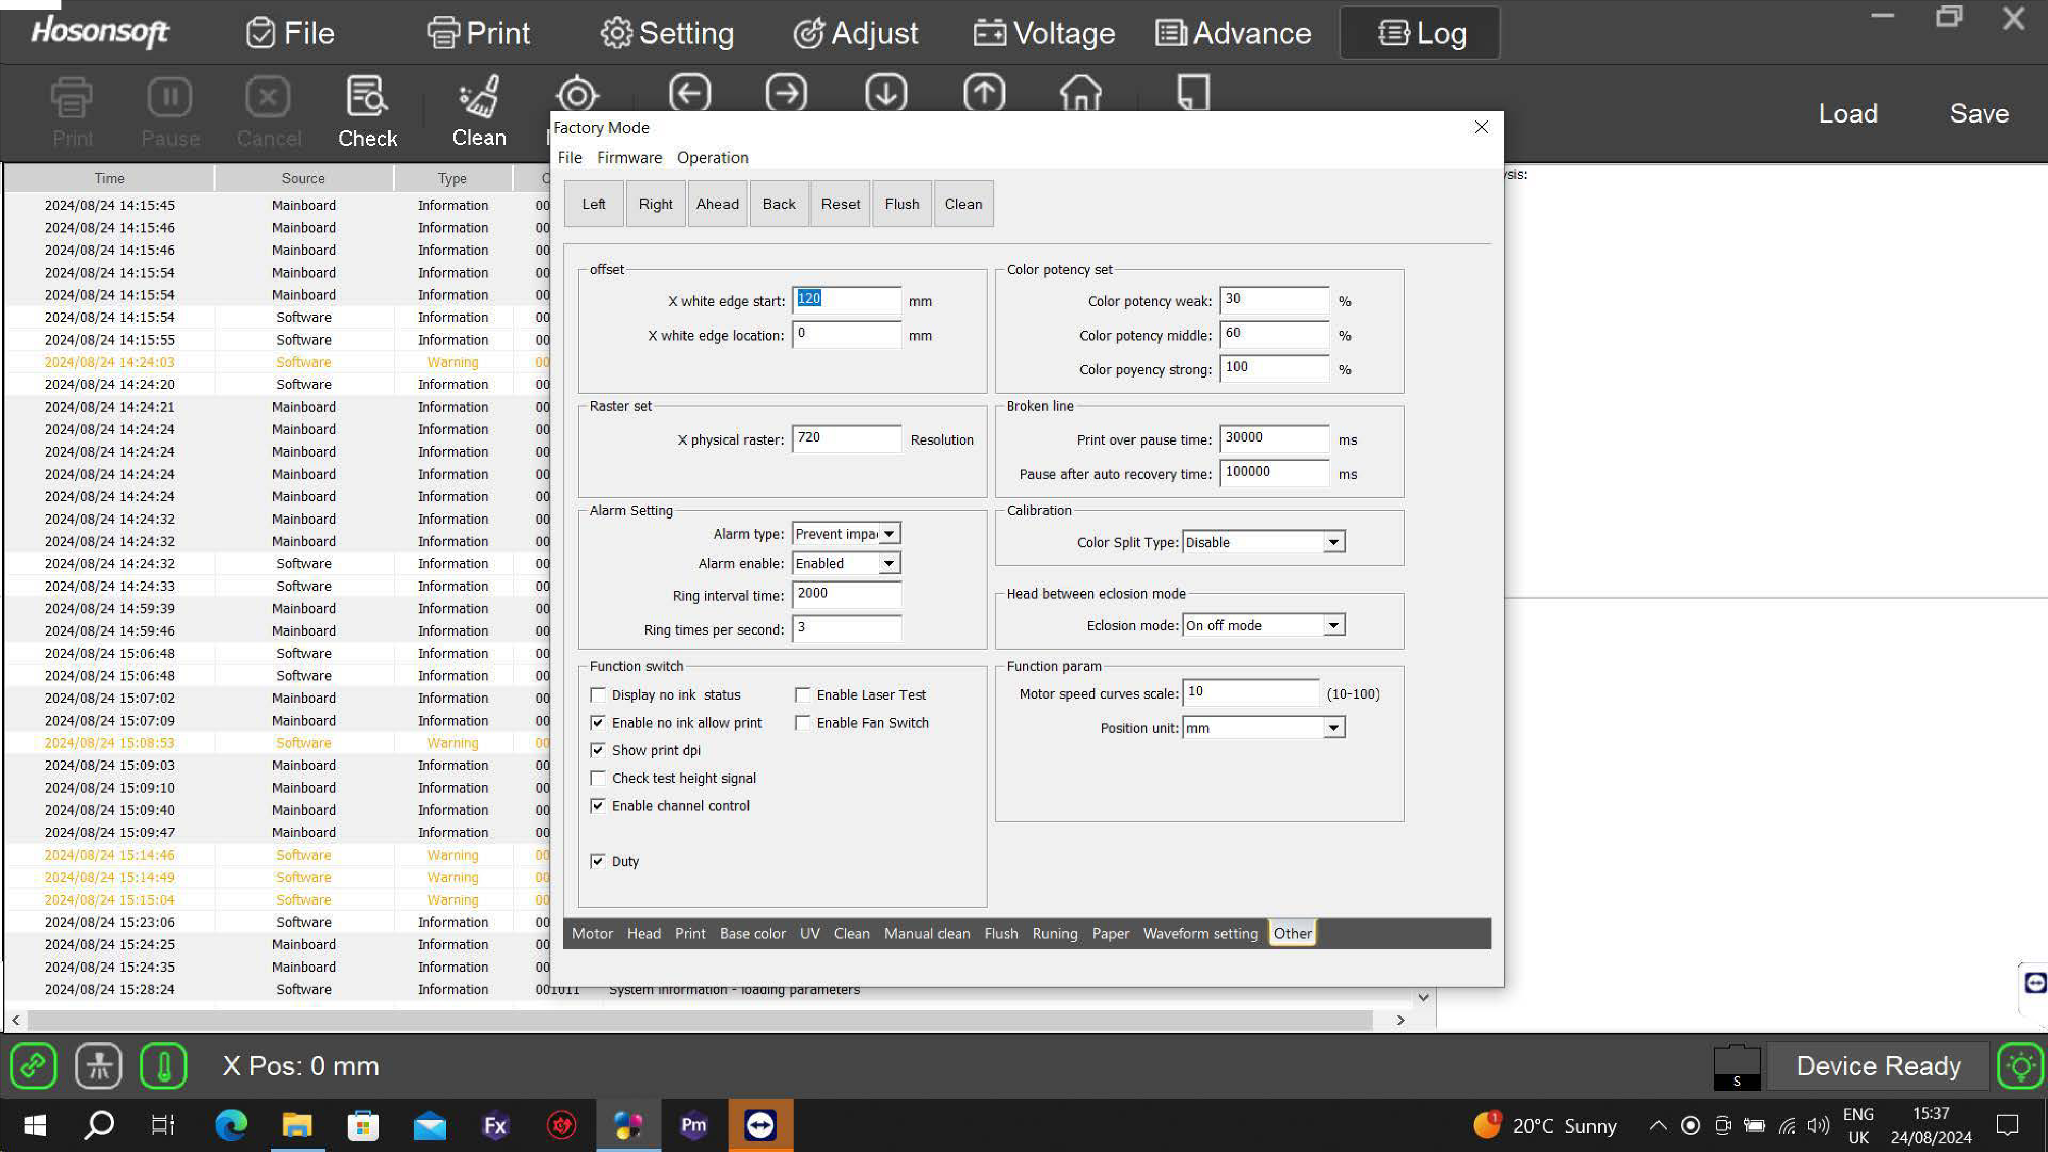This screenshot has width=2048, height=1152.
Task: Click the home position toolbar icon
Action: [x=1080, y=93]
